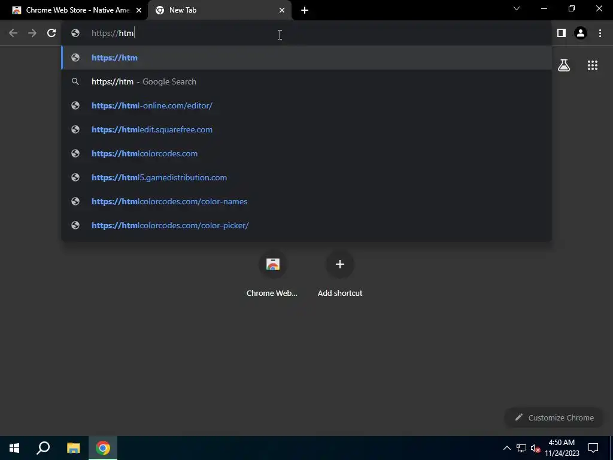The image size is (613, 460).
Task: Open Windows taskbar search
Action: tap(43, 448)
